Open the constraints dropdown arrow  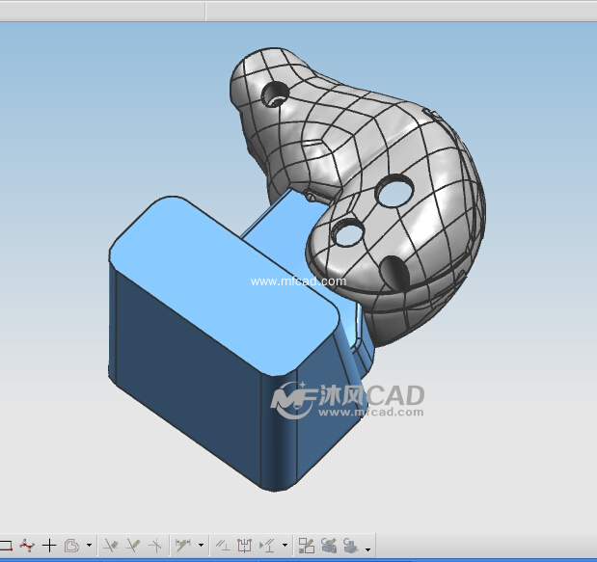(x=285, y=546)
